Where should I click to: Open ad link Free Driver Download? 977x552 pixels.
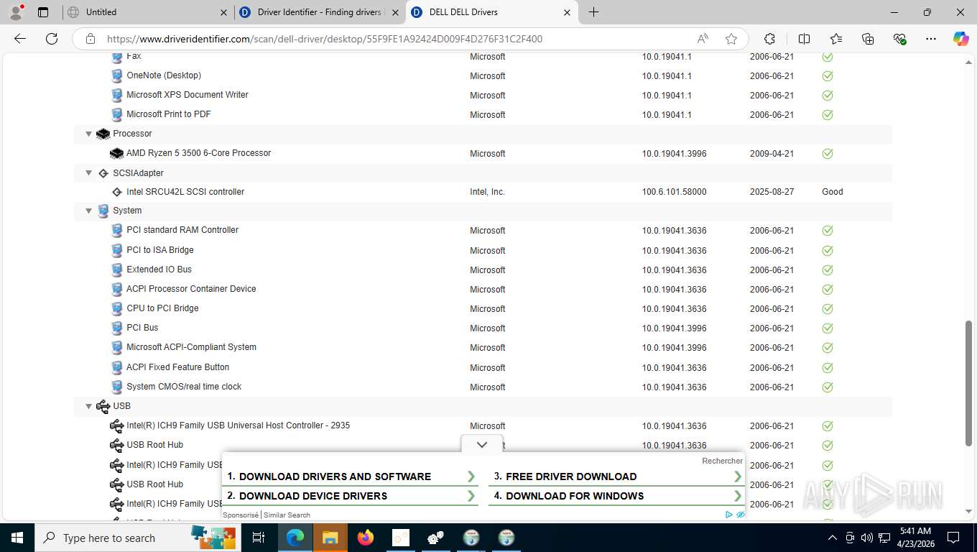(617, 477)
